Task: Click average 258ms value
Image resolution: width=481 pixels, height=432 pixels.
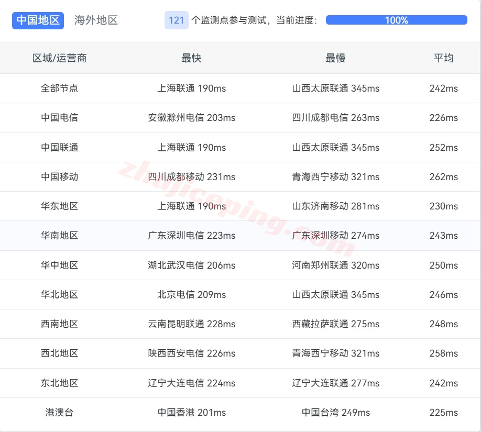Action: [444, 353]
